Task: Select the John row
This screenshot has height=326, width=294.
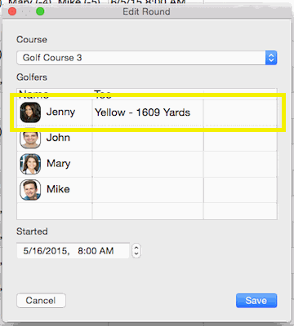Action: pyautogui.click(x=147, y=138)
